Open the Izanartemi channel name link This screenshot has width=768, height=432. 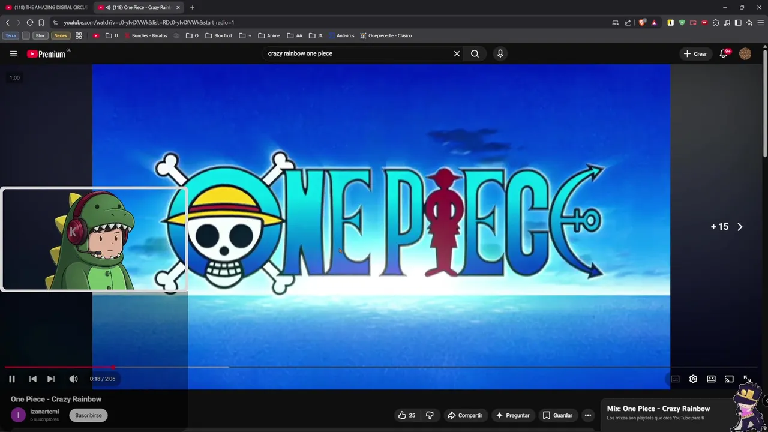tap(44, 412)
